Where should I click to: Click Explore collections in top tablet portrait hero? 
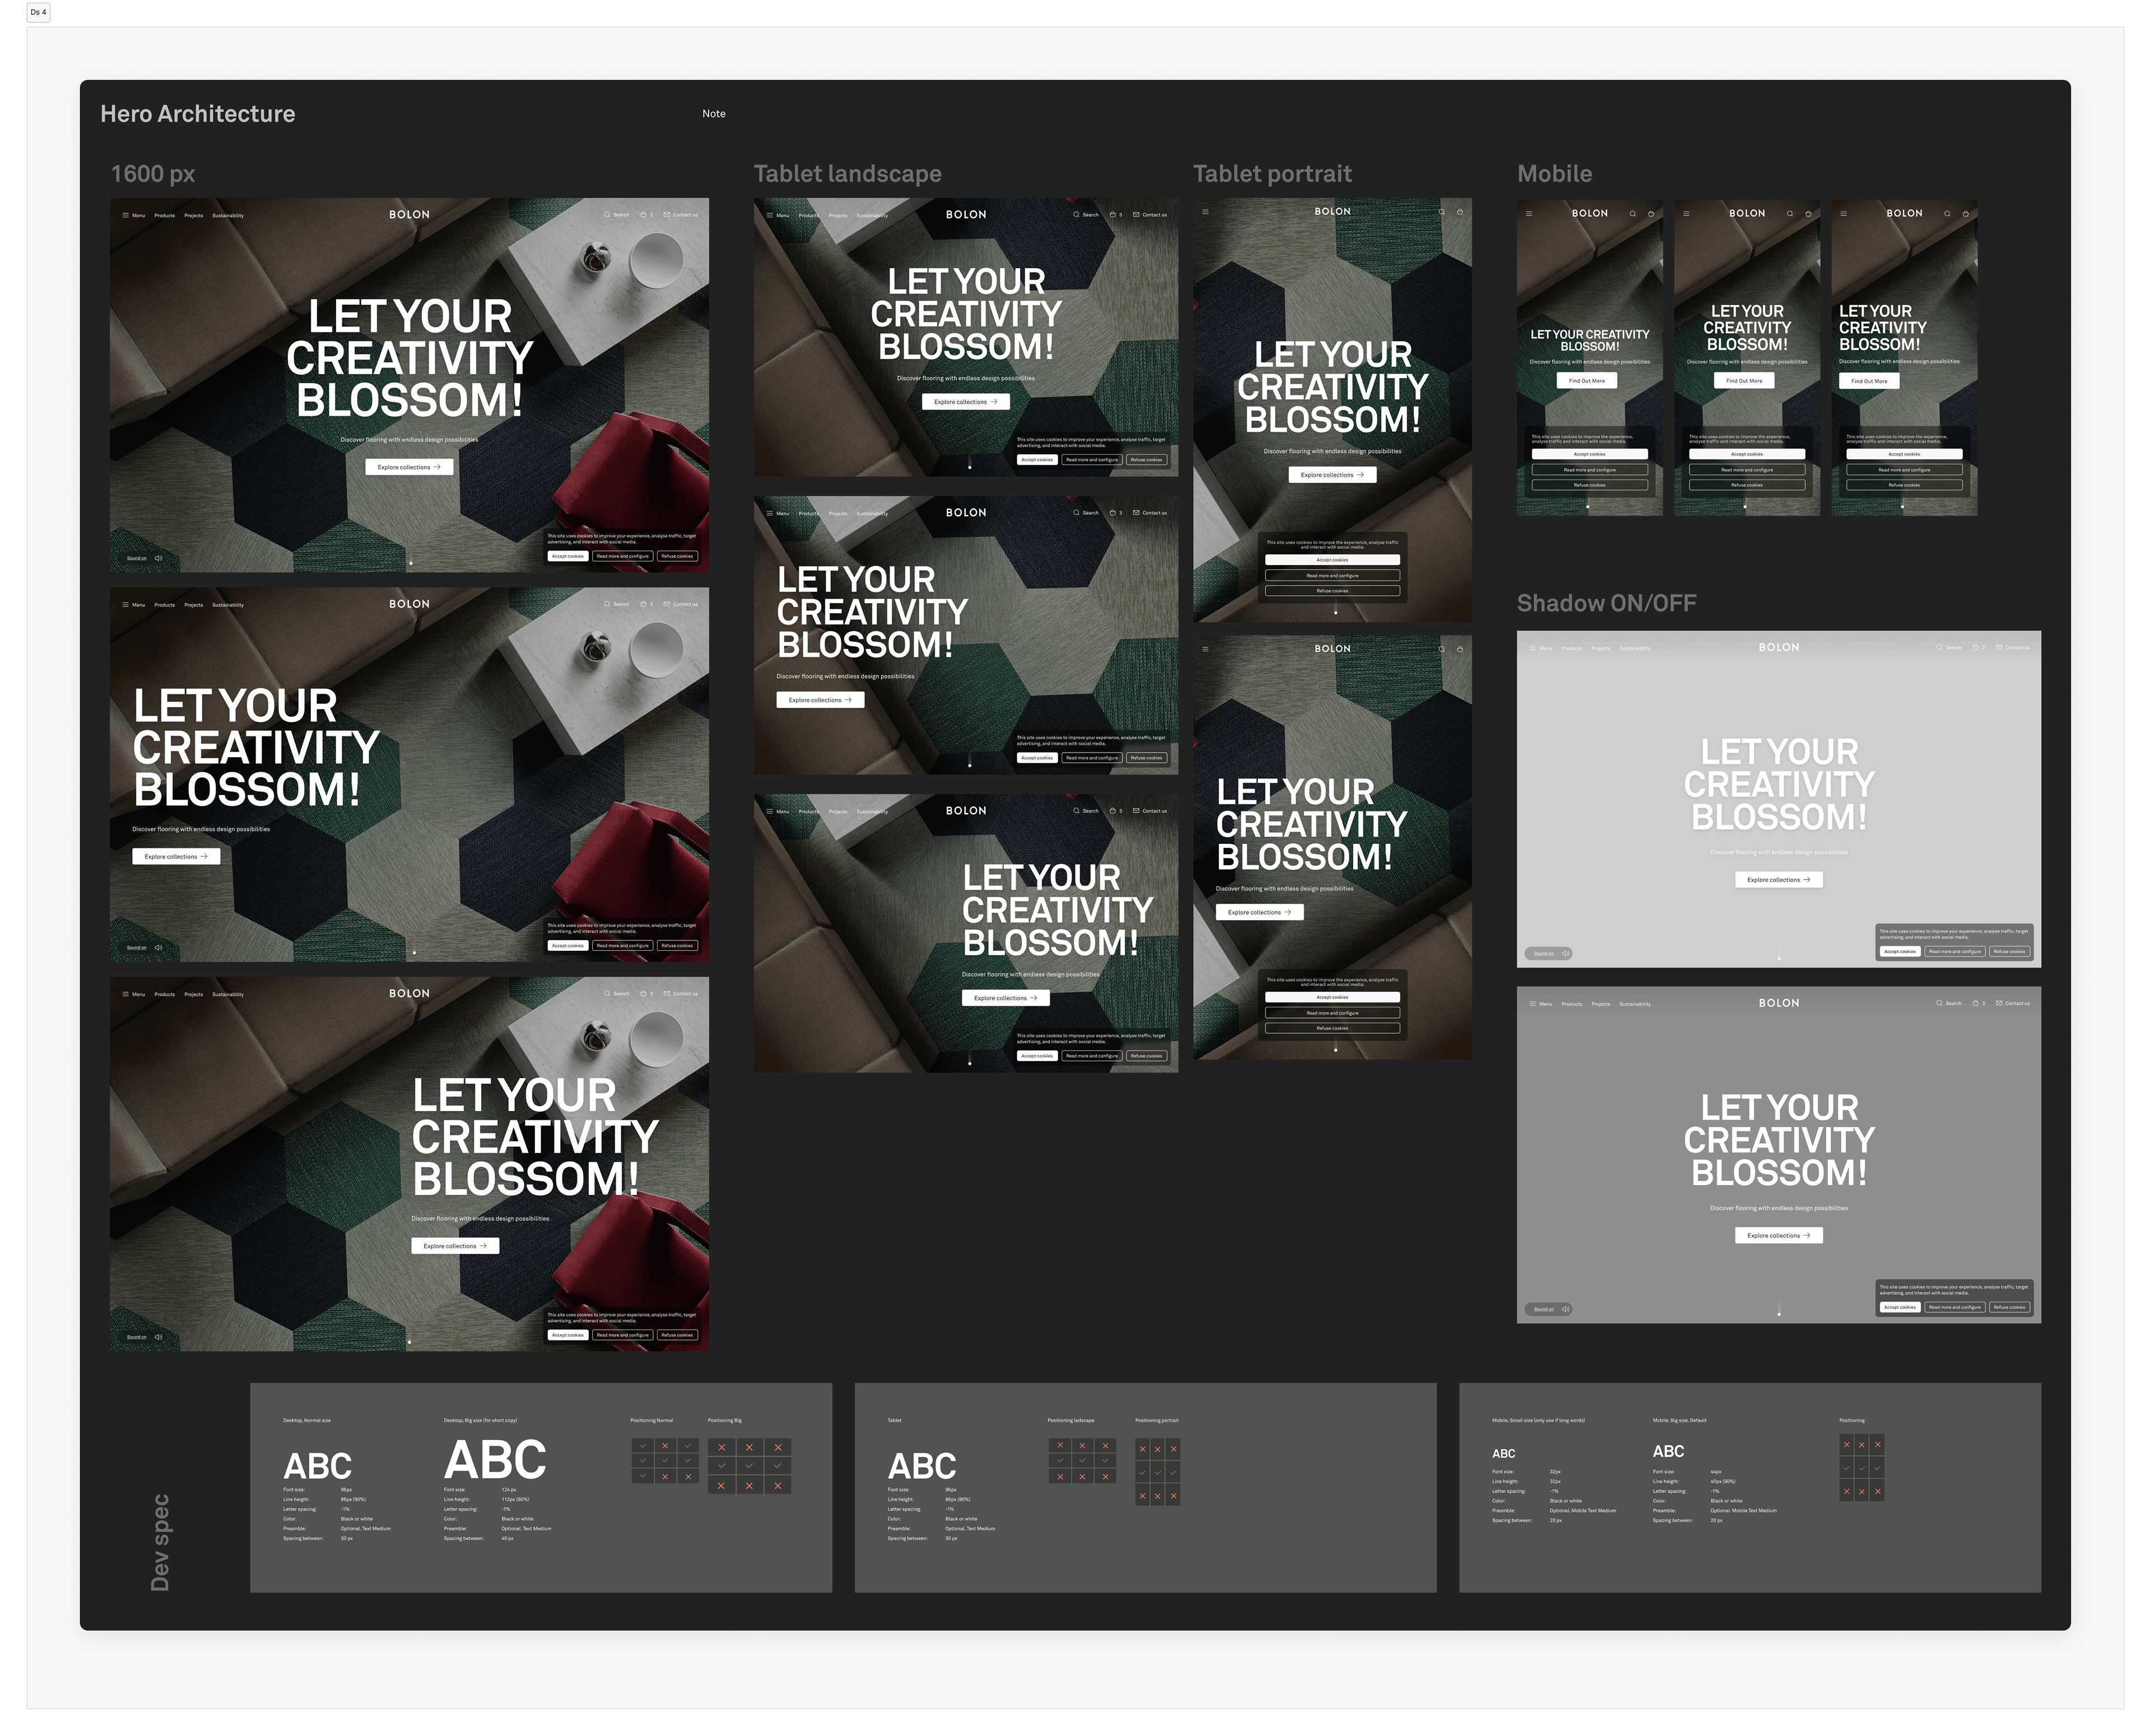tap(1332, 475)
